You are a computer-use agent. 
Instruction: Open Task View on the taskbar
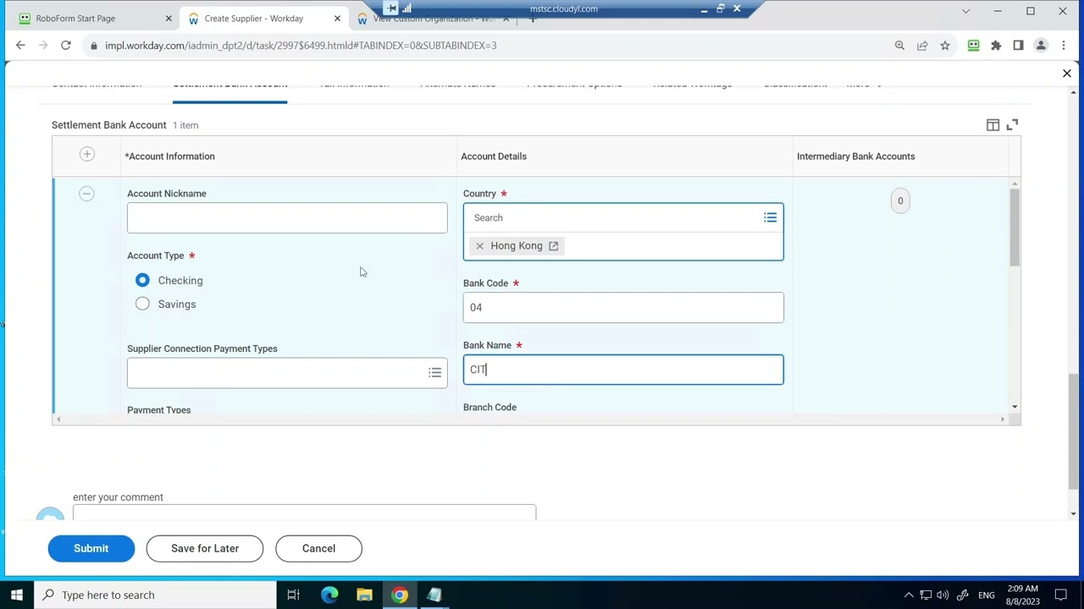293,595
